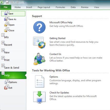This screenshot has height=110, width=110.
Task: Open Microsoft Office Help link text
Action: (x=61, y=22)
